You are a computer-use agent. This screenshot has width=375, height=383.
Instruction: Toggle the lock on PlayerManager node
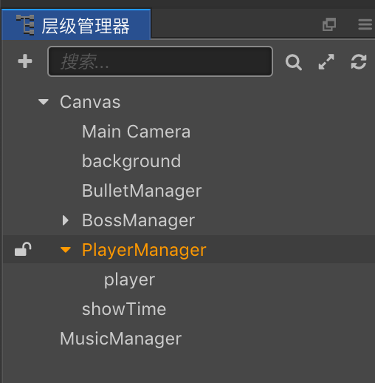point(23,249)
